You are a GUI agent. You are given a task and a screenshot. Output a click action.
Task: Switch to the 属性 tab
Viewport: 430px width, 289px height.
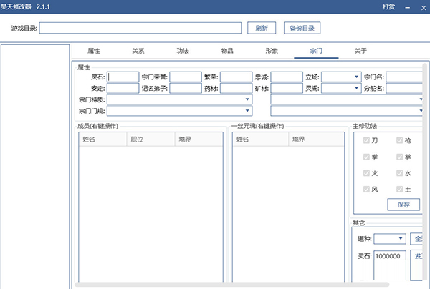(x=94, y=51)
